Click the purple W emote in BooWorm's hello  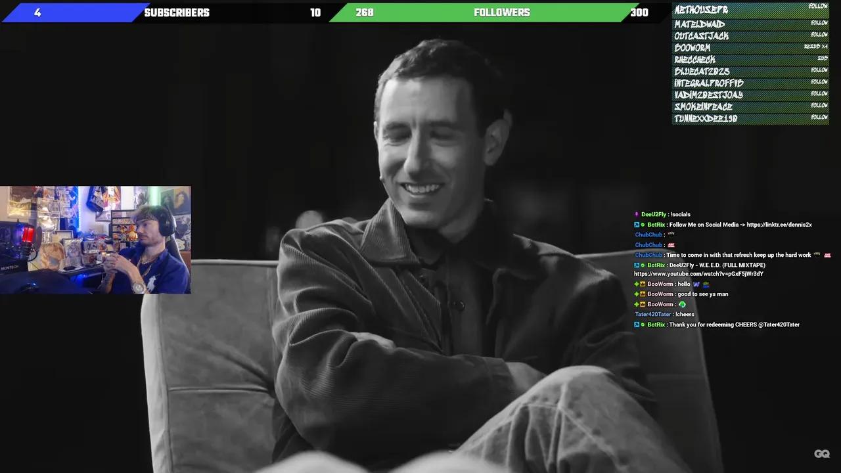click(x=696, y=284)
